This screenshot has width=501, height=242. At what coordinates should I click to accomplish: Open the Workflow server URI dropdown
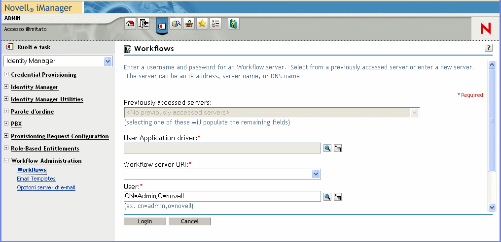coord(316,174)
